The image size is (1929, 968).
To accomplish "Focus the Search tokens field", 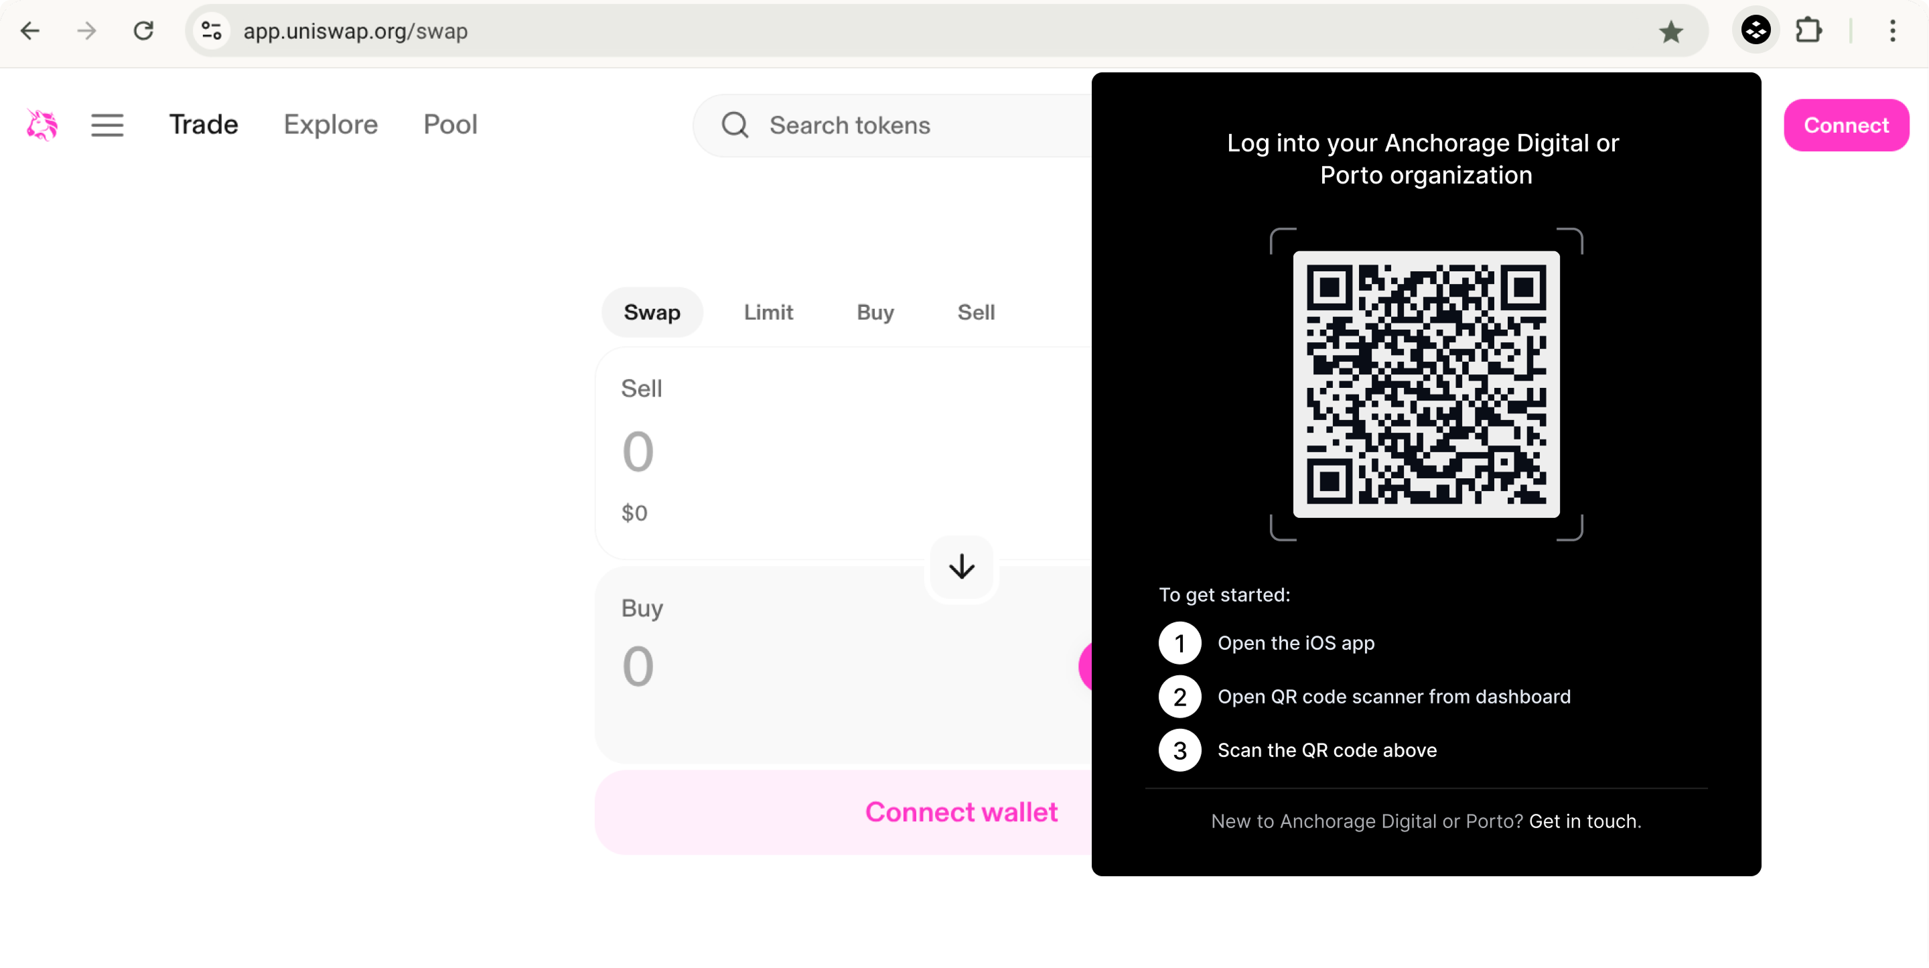I will [x=892, y=125].
